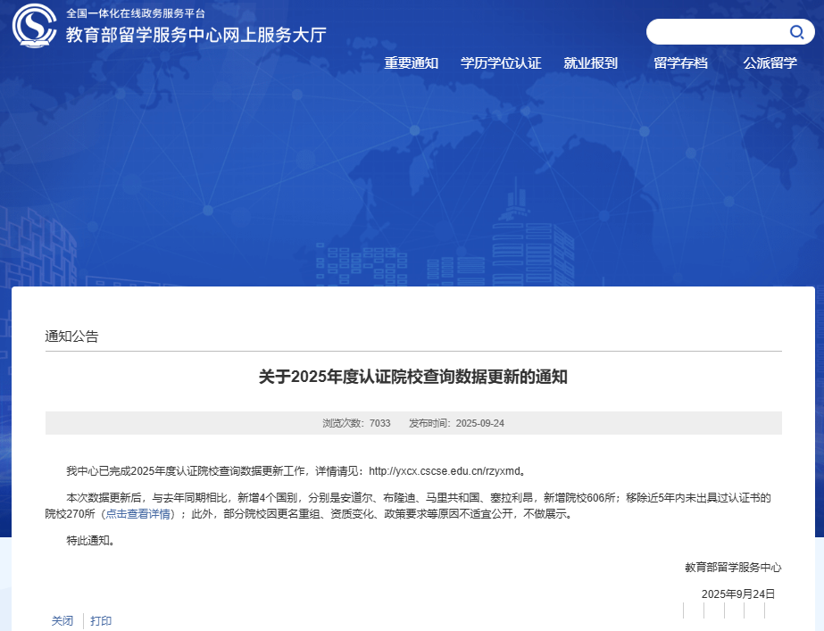Open the 重要通知 menu
The width and height of the screenshot is (824, 631).
[410, 63]
